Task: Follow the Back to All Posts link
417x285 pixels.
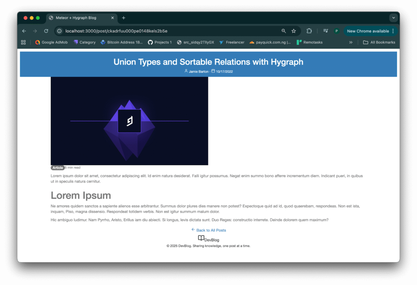Action: click(211, 230)
